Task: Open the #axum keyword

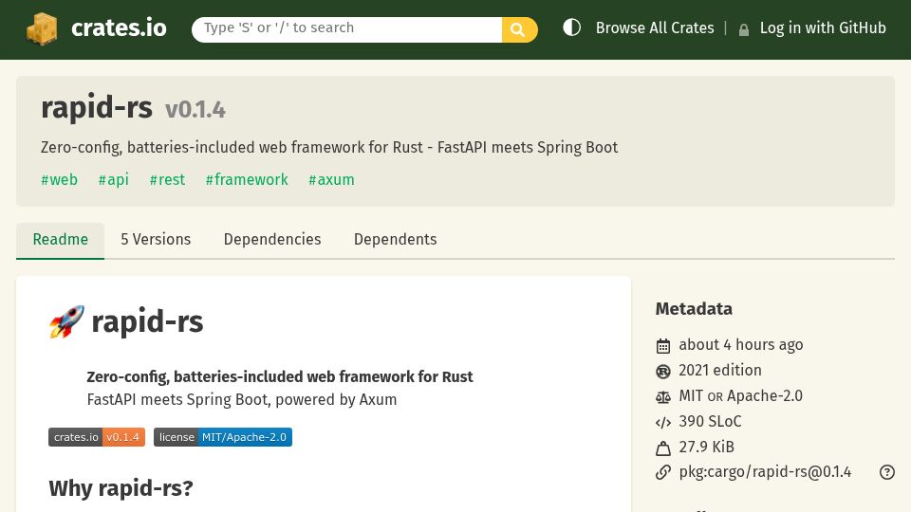Action: 331,180
